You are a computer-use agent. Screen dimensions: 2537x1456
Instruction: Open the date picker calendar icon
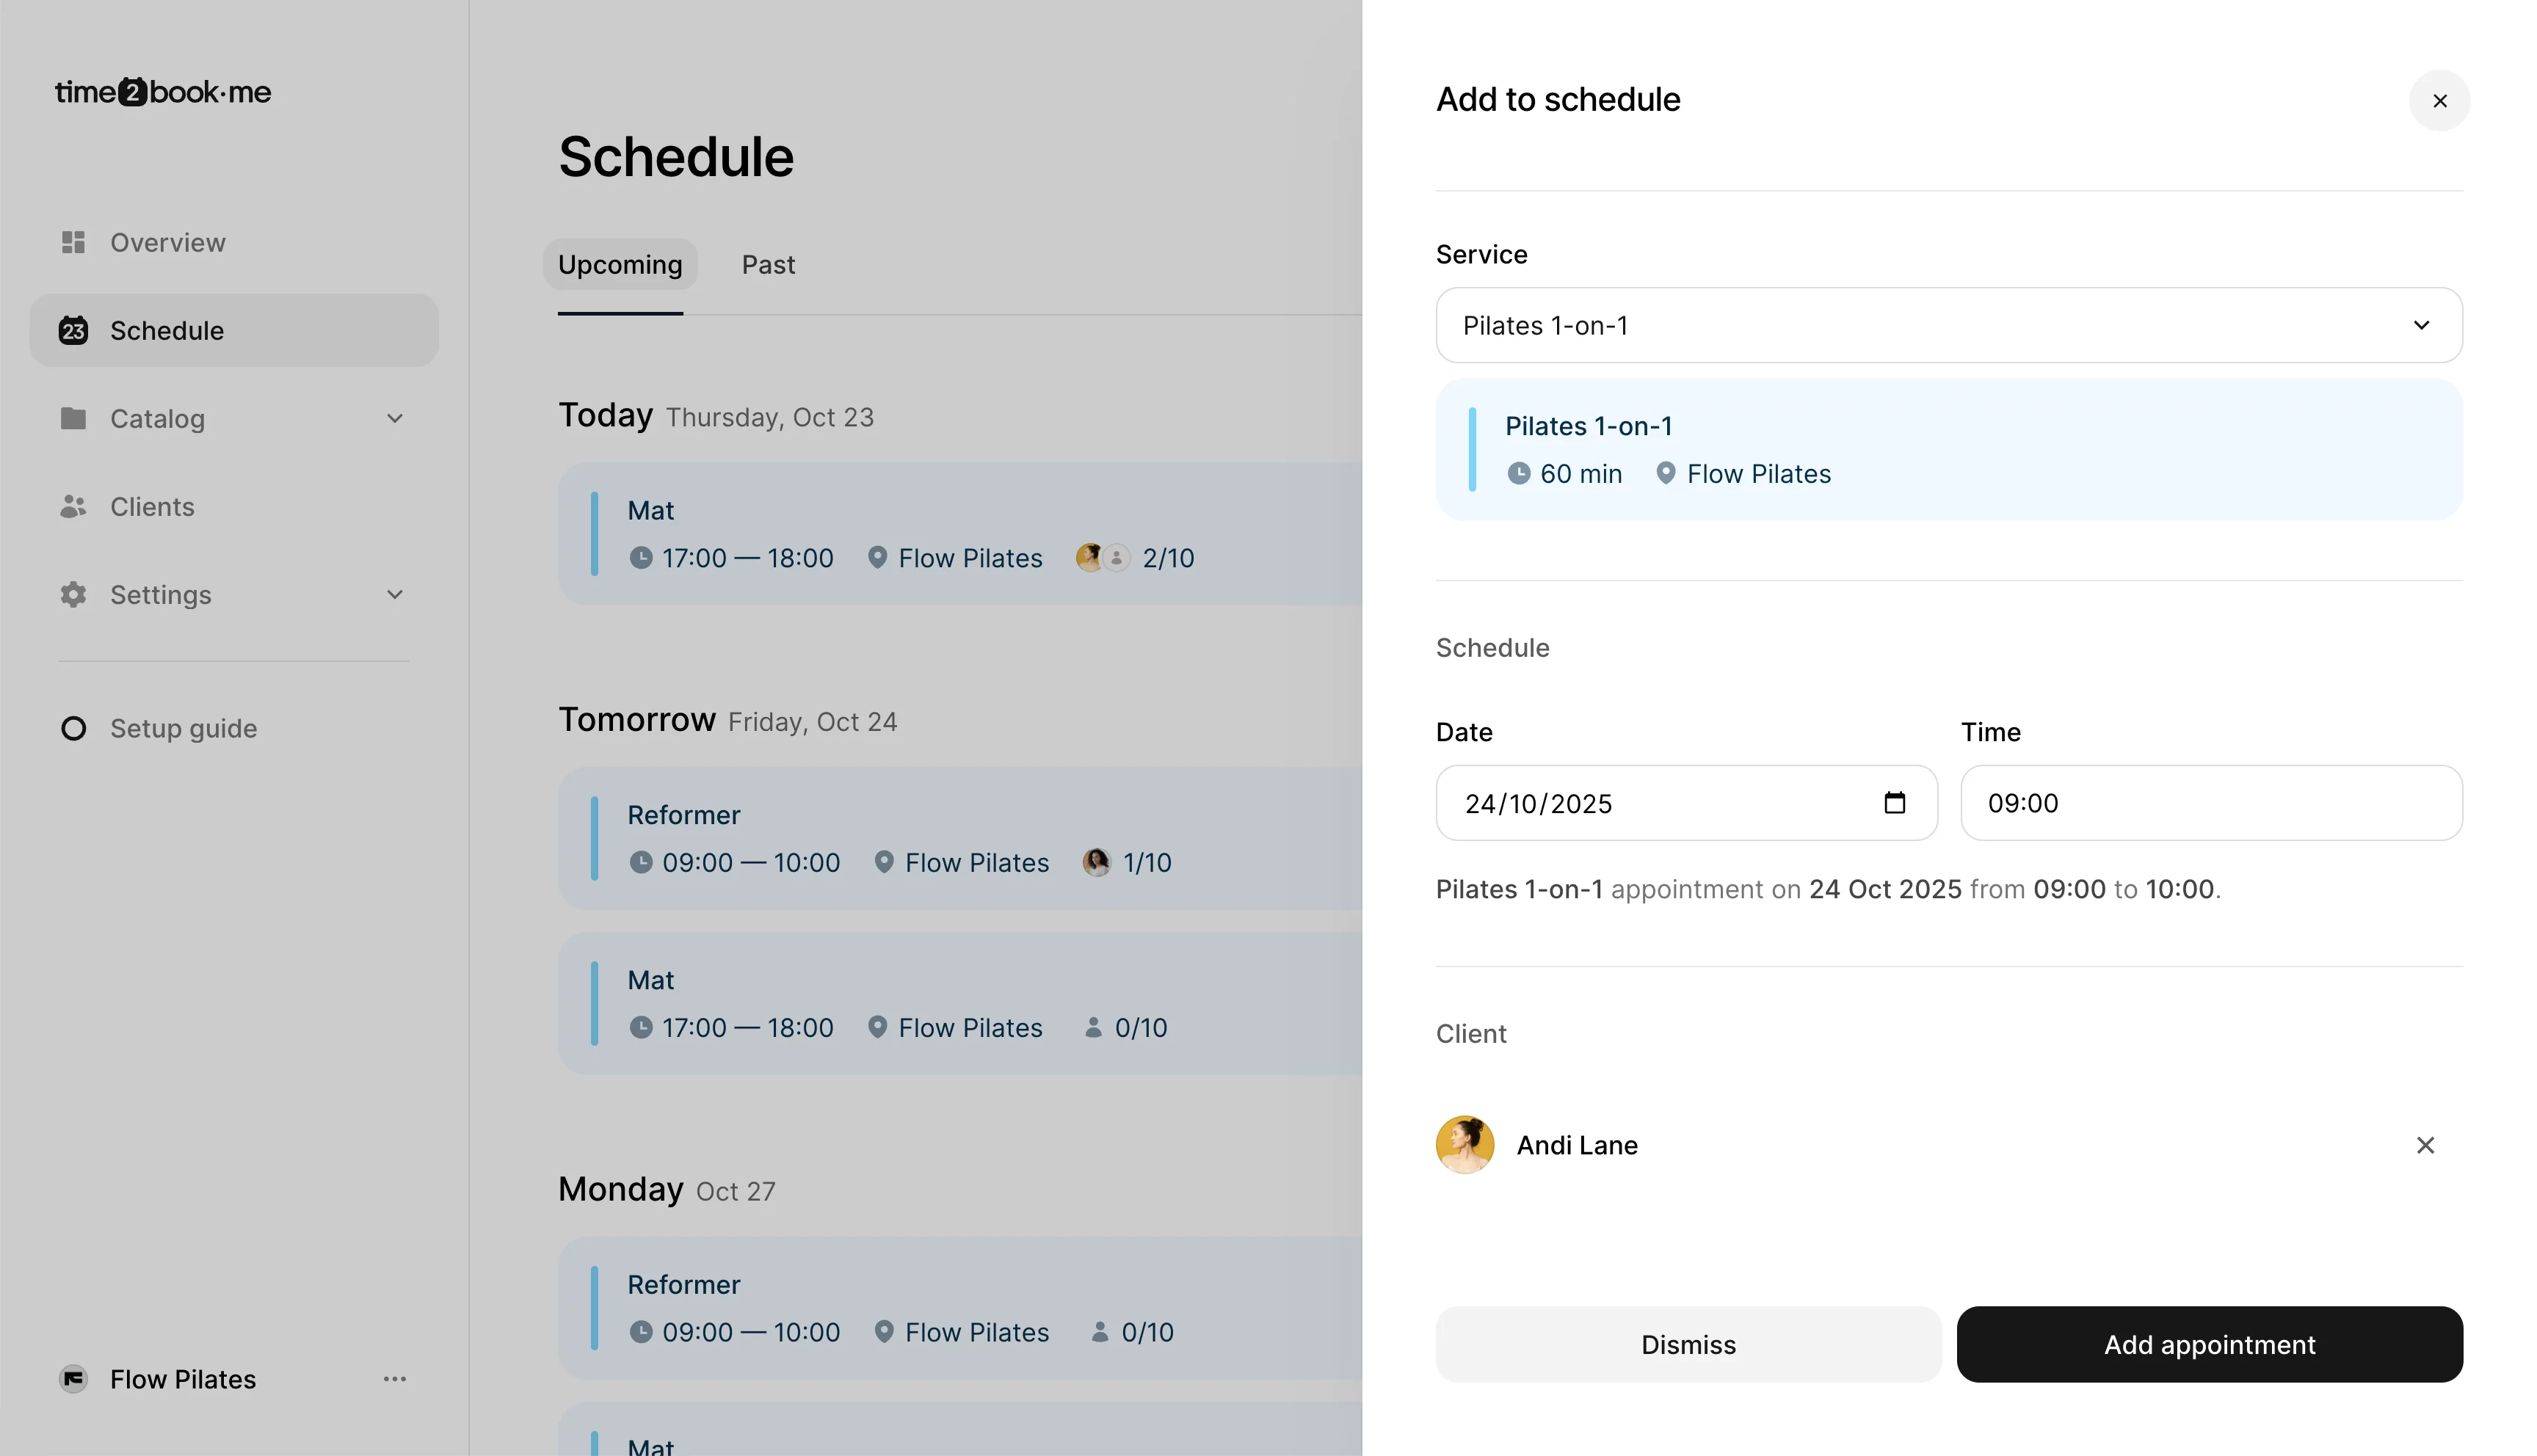point(1894,803)
